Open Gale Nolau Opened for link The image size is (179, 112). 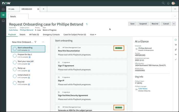14,30
